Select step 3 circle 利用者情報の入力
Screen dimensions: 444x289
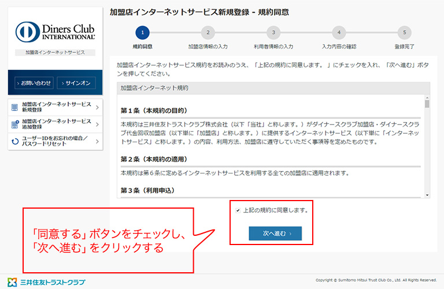(x=273, y=32)
